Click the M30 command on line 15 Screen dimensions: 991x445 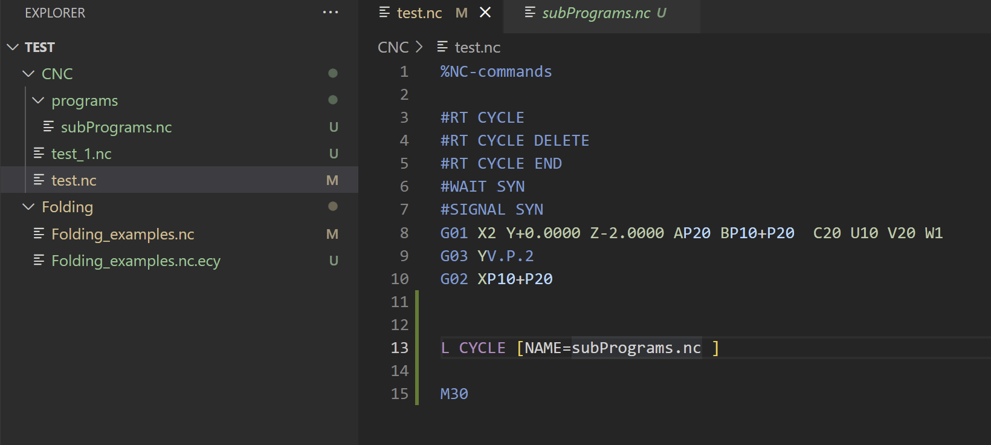tap(454, 394)
